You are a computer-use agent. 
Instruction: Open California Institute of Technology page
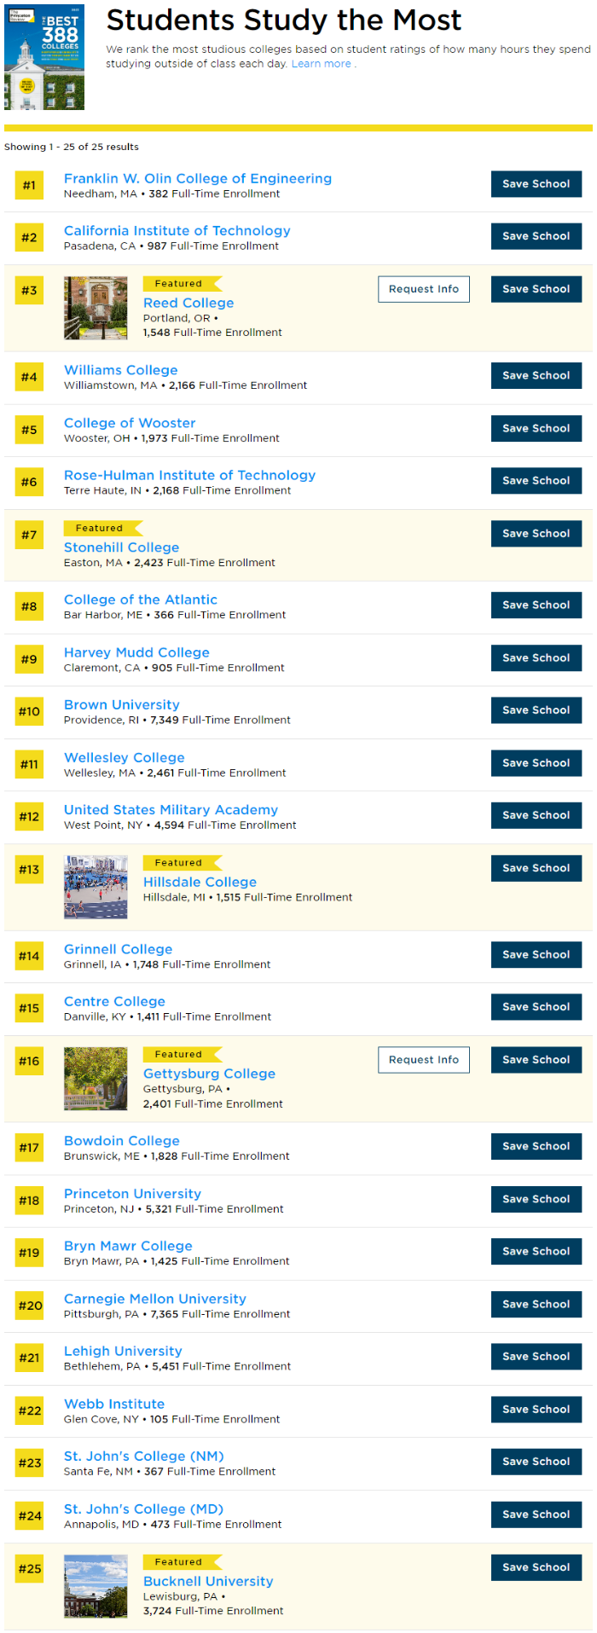177,231
